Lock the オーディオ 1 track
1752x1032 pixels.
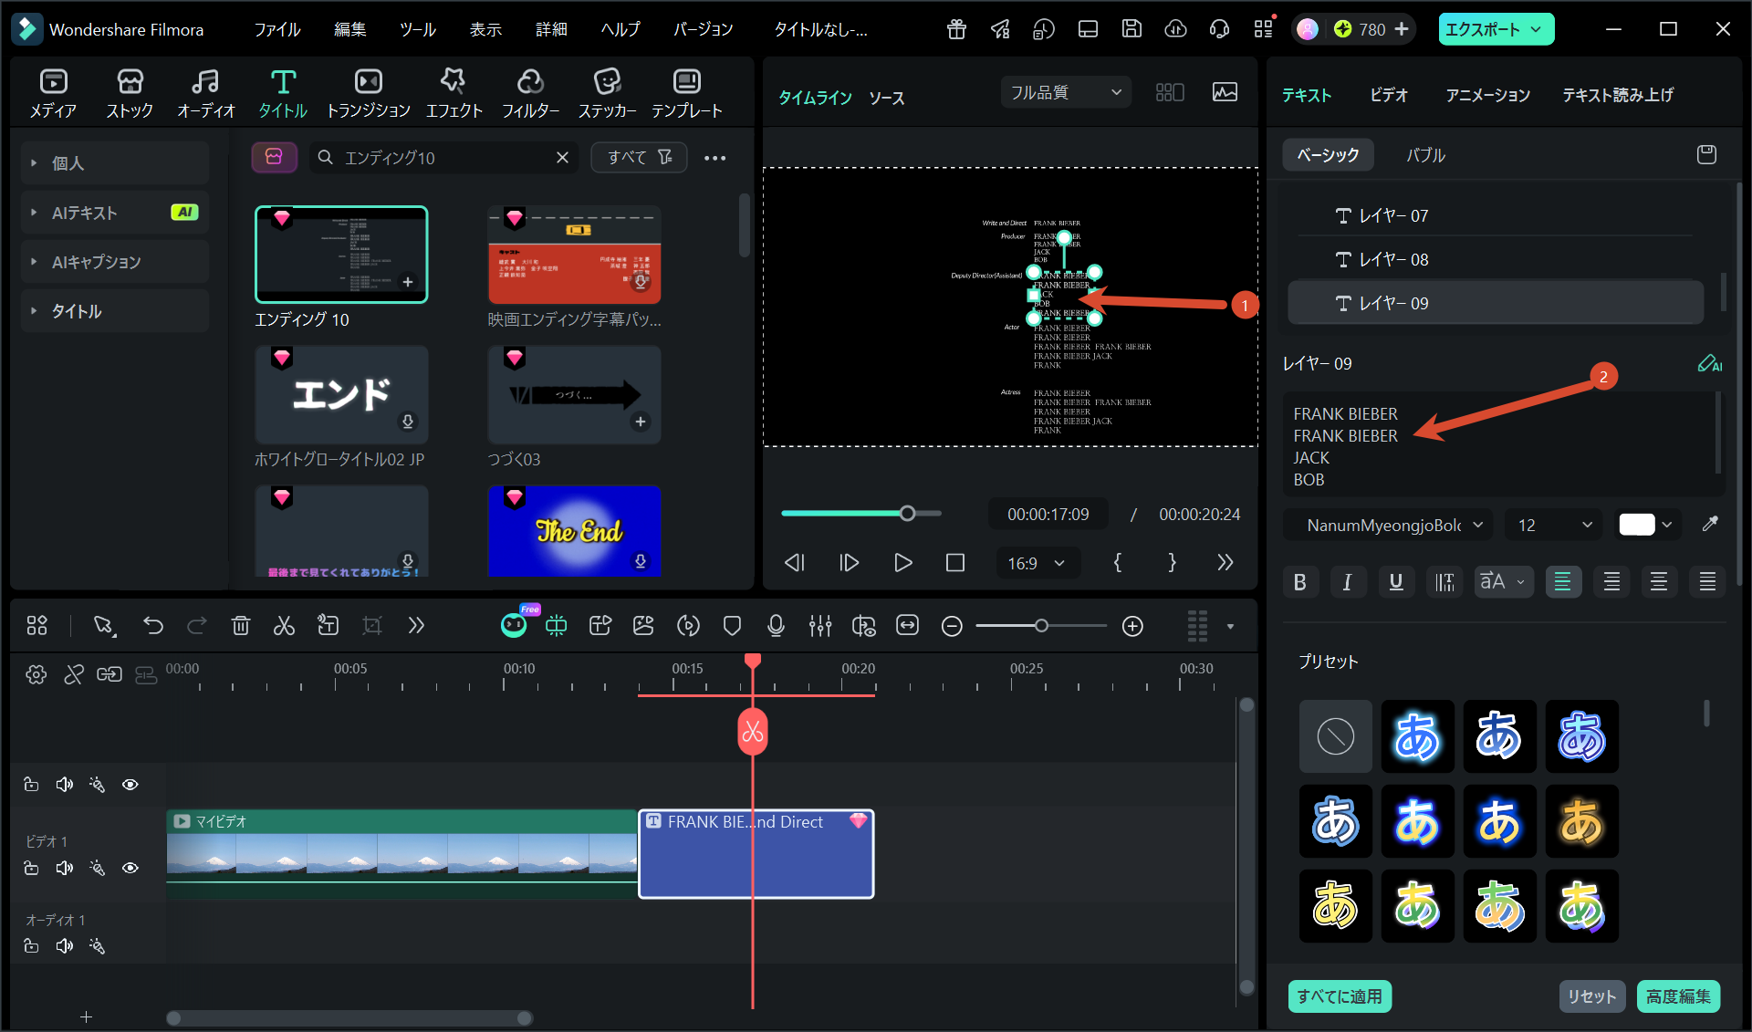[x=31, y=946]
